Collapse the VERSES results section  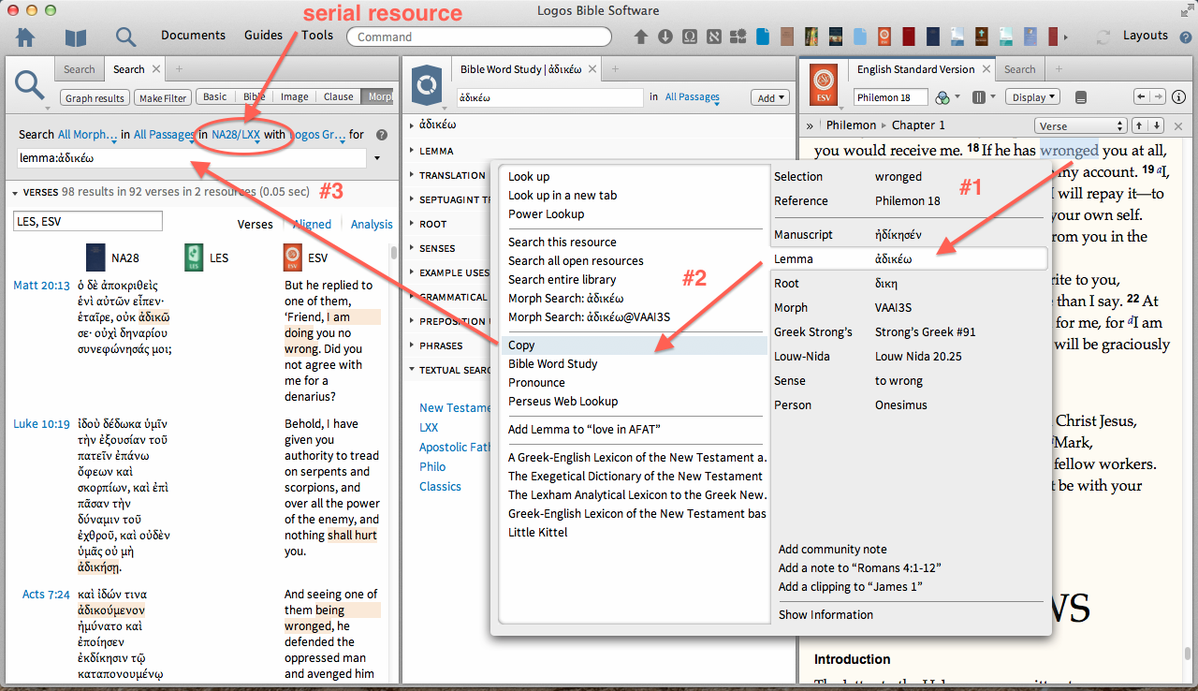(x=17, y=192)
